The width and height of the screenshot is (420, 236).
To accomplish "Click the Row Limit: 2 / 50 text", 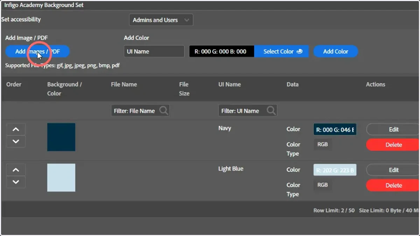I will [334, 210].
